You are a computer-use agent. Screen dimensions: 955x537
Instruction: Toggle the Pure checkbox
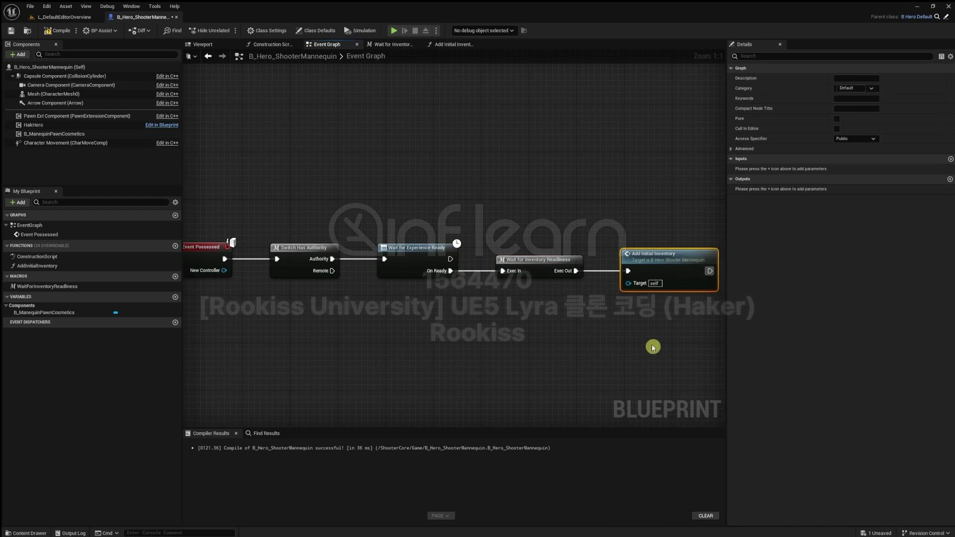tap(837, 119)
